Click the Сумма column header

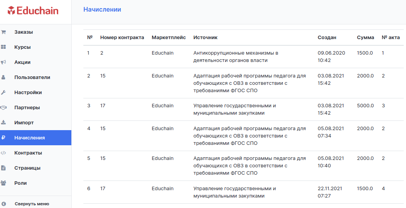[x=365, y=38]
